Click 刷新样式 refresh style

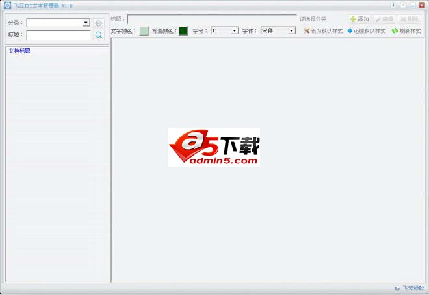[x=406, y=31]
